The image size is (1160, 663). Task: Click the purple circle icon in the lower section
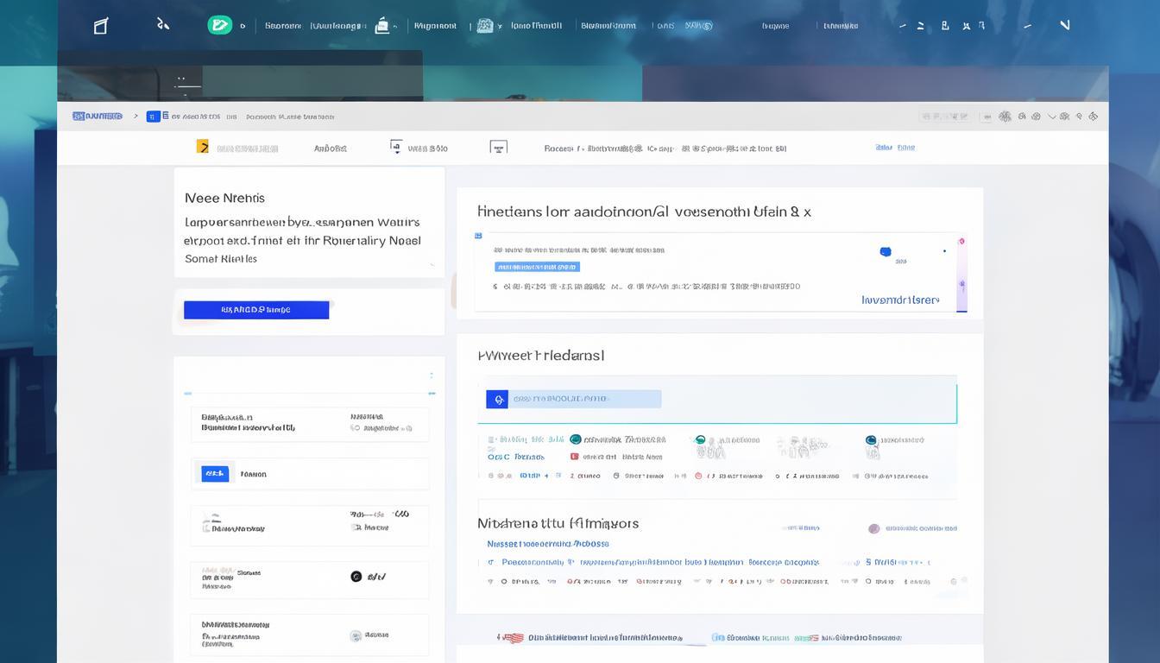pos(873,528)
